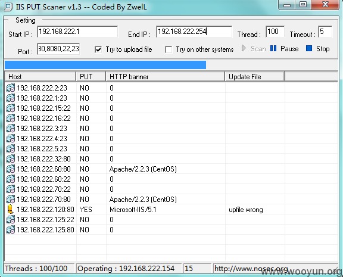
Task: Sort by Host column header
Action: (x=40, y=77)
